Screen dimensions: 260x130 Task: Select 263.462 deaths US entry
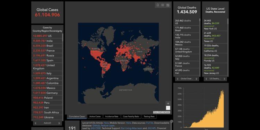pyautogui.click(x=187, y=22)
